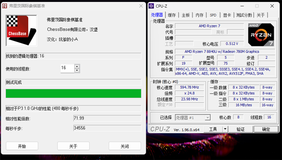This screenshot has height=160, width=282.
Task: Click the Fritz Chess Benchmark title bar icon
Action: tap(5, 6)
